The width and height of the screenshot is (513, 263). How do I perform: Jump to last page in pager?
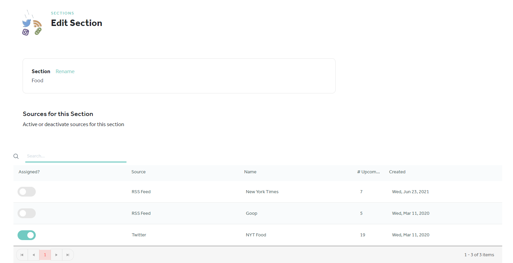point(68,255)
